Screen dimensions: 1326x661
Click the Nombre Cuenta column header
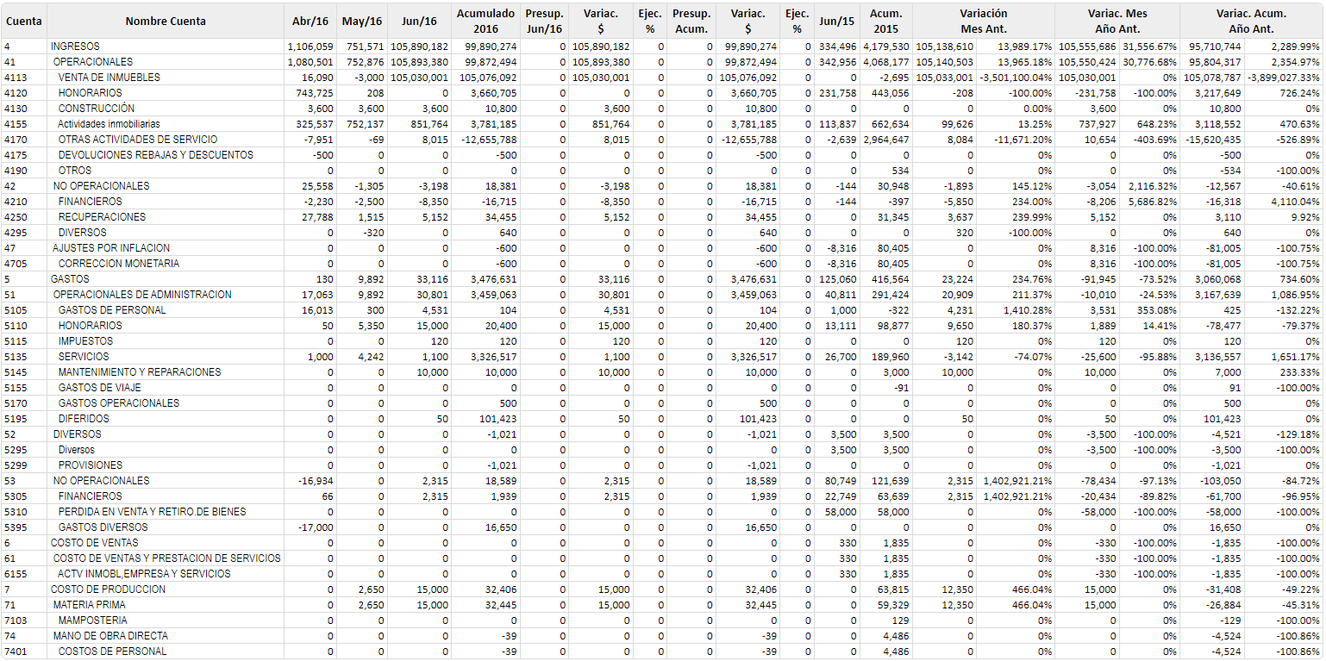166,21
